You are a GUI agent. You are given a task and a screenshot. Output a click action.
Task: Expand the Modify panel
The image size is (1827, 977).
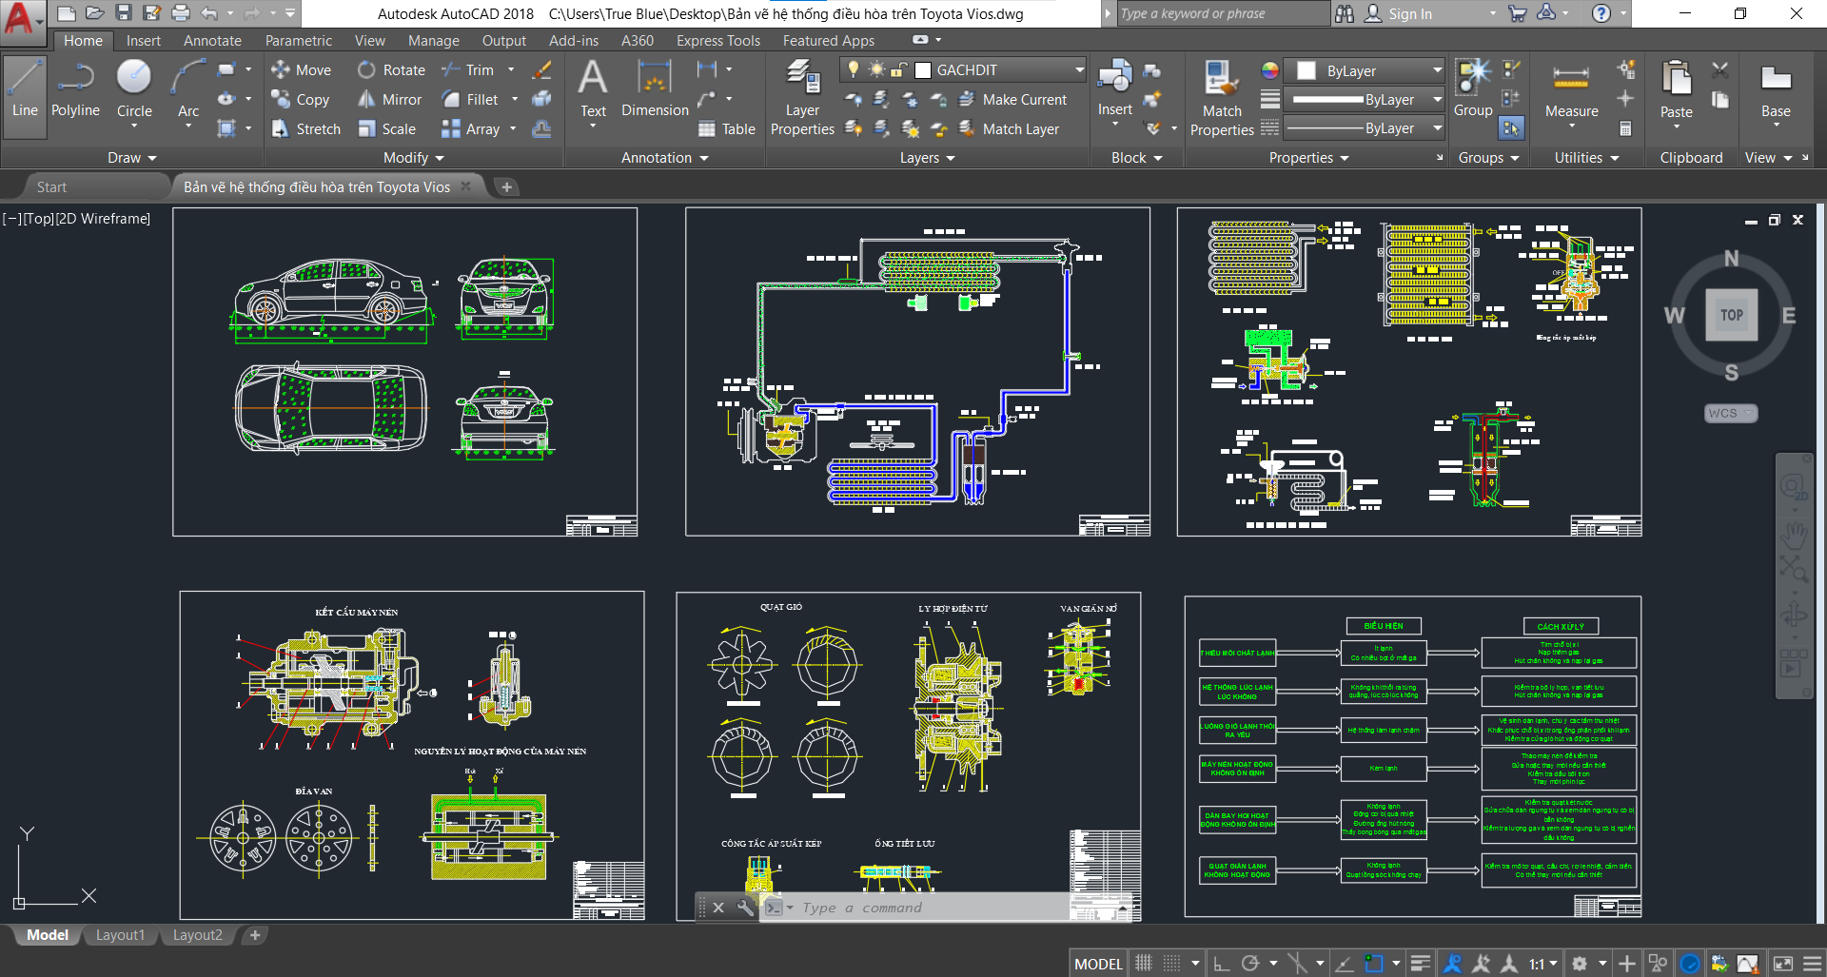point(413,157)
